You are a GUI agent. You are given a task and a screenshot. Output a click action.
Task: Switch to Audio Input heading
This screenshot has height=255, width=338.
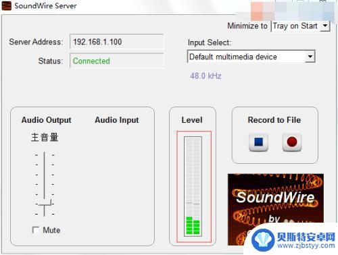click(x=117, y=120)
